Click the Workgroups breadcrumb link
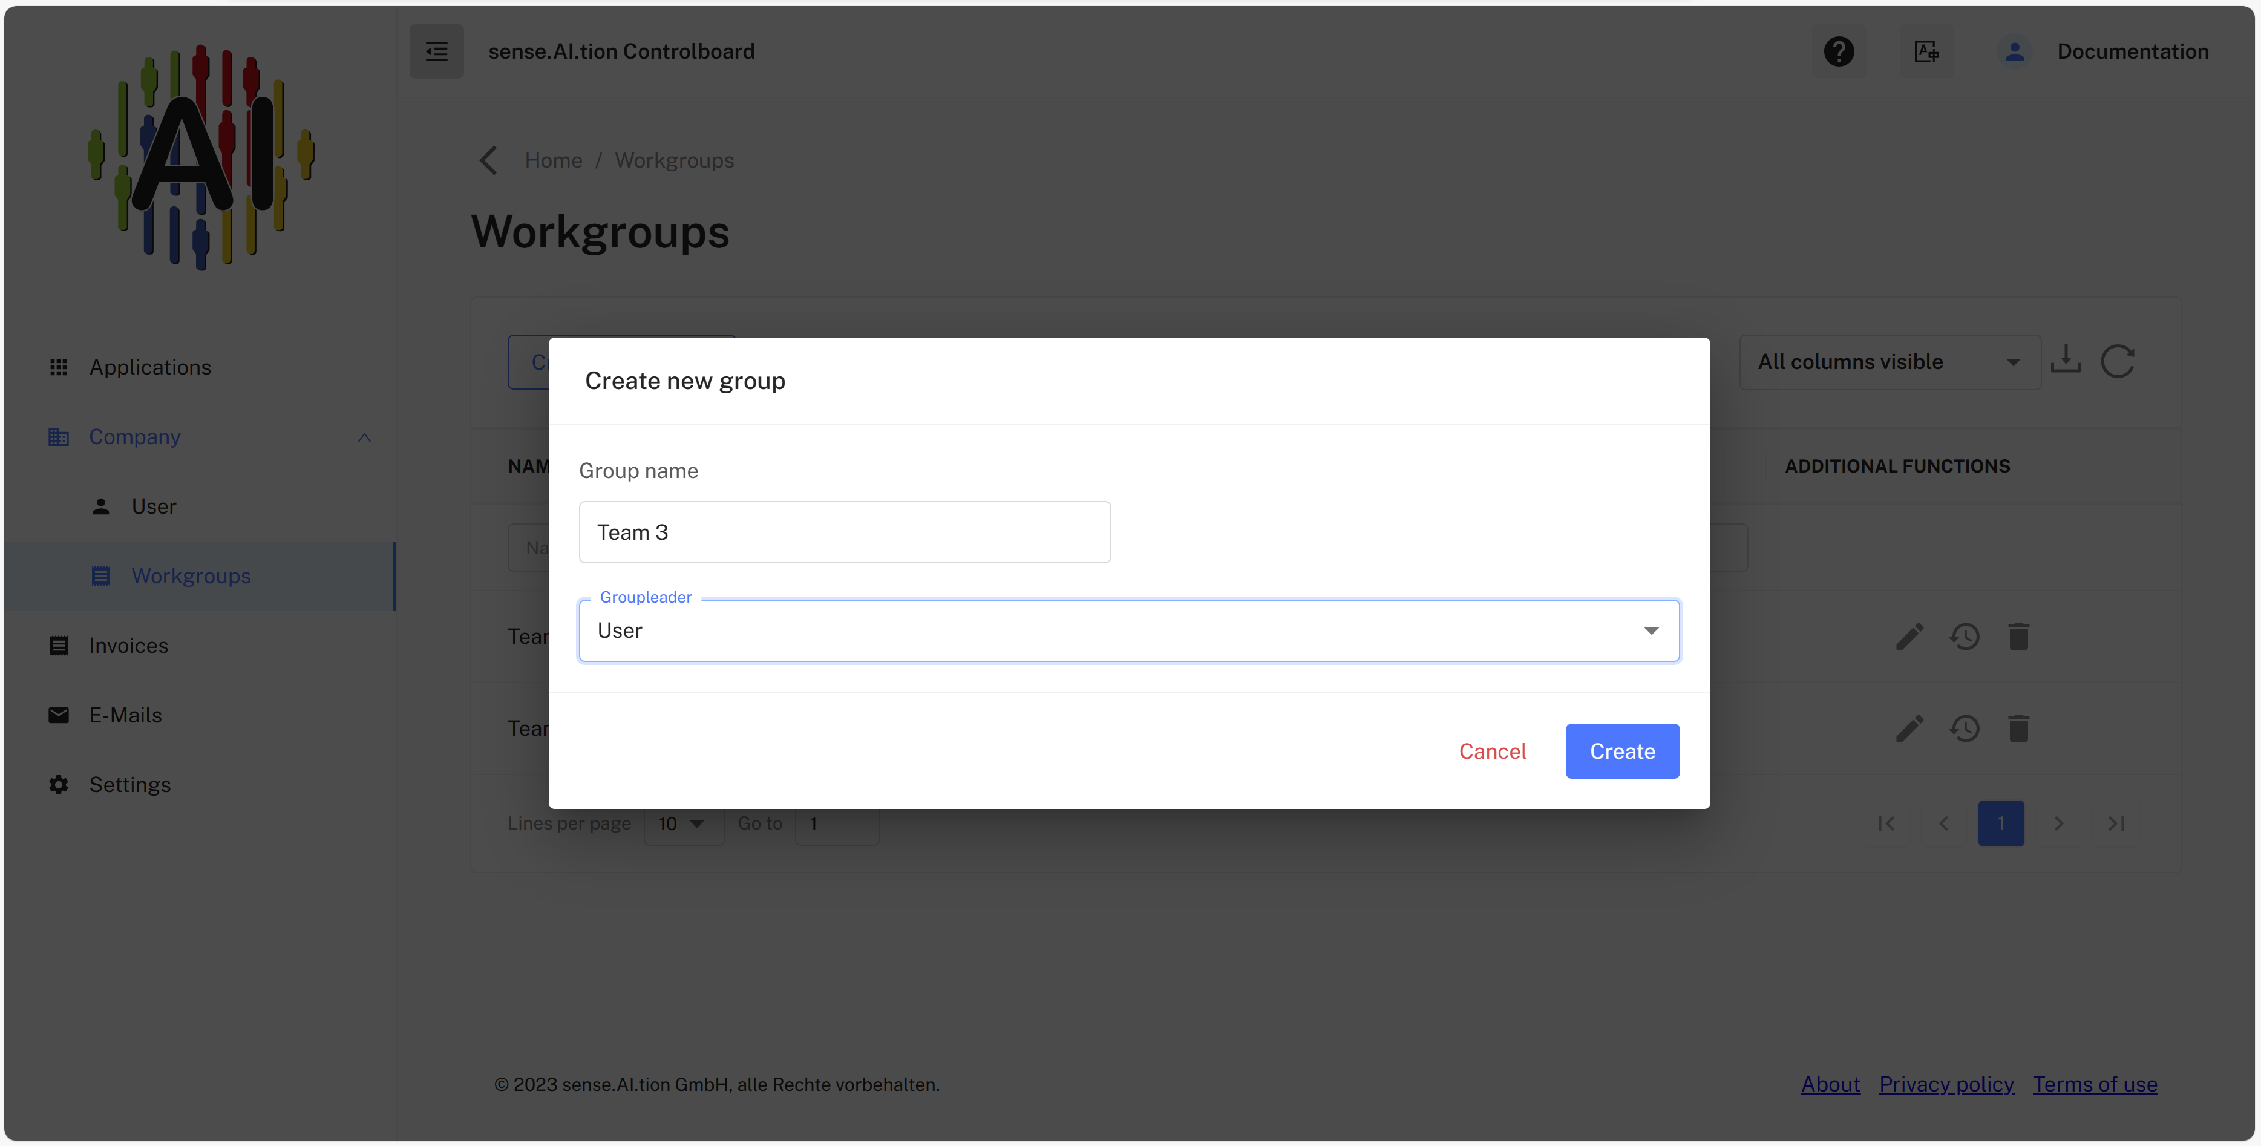The height and width of the screenshot is (1146, 2261). coord(673,160)
